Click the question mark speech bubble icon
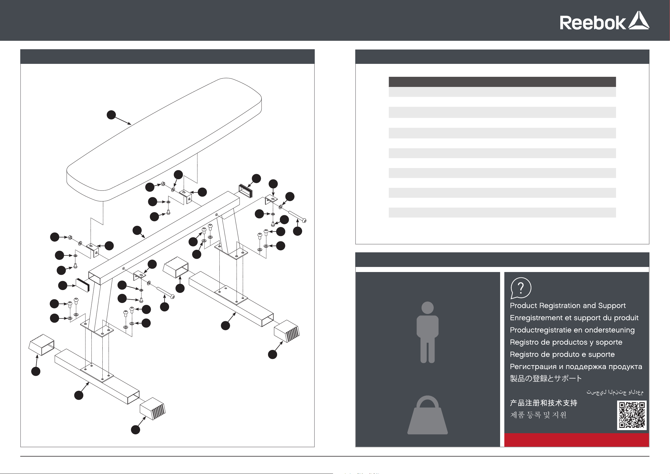 (x=521, y=288)
